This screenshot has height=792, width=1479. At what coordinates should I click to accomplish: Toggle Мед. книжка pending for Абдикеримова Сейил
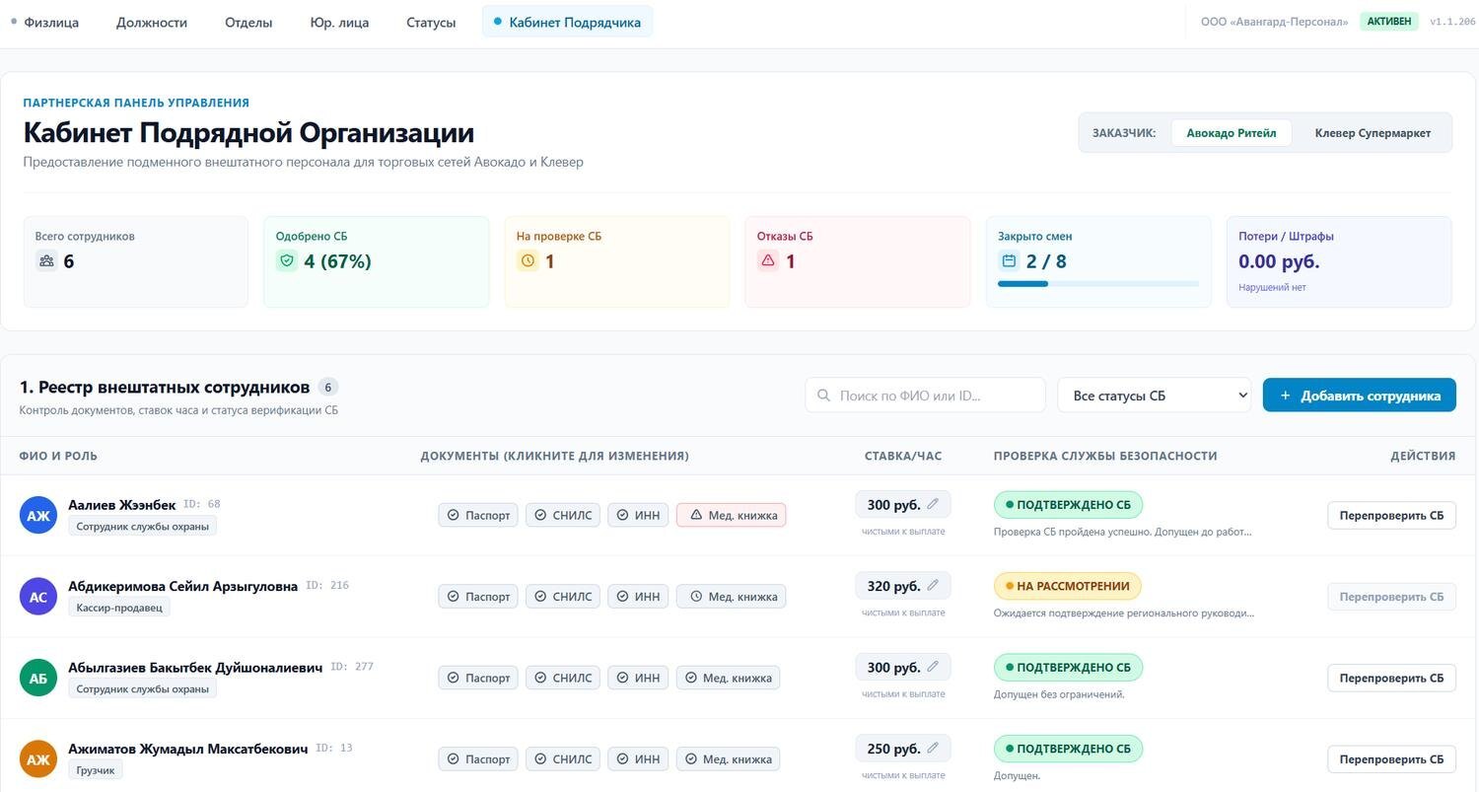point(731,596)
